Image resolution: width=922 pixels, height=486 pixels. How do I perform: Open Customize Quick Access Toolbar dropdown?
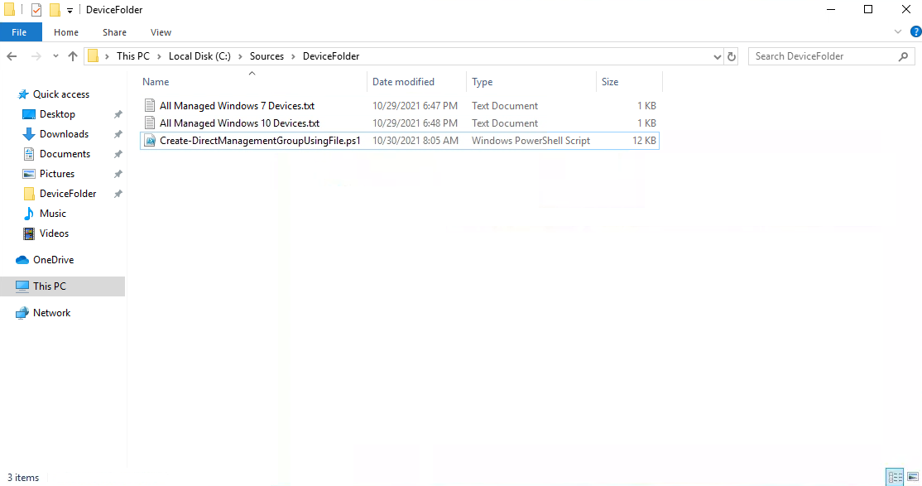[x=70, y=10]
